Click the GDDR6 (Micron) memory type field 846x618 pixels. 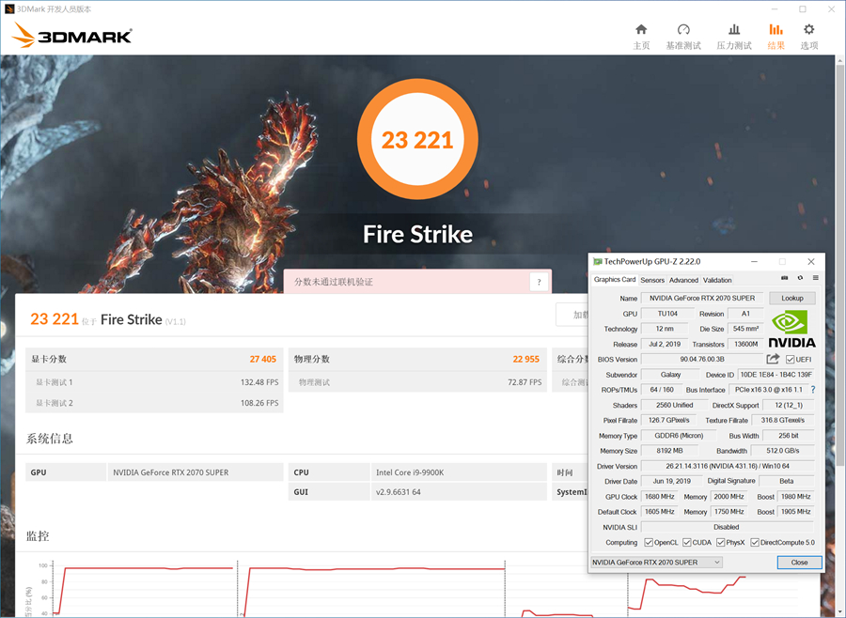pos(679,435)
